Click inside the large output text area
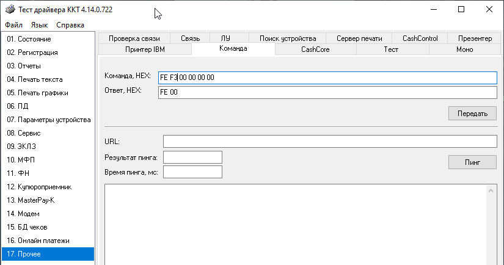 point(295,225)
